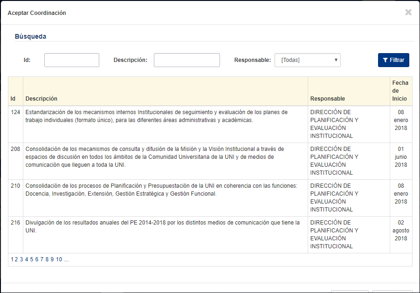Go to page 8
Screen dimensions: 420x293
coord(47,259)
